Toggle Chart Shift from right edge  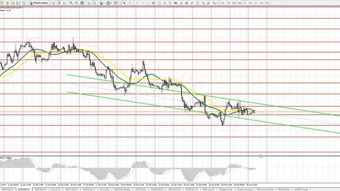coord(95,3)
